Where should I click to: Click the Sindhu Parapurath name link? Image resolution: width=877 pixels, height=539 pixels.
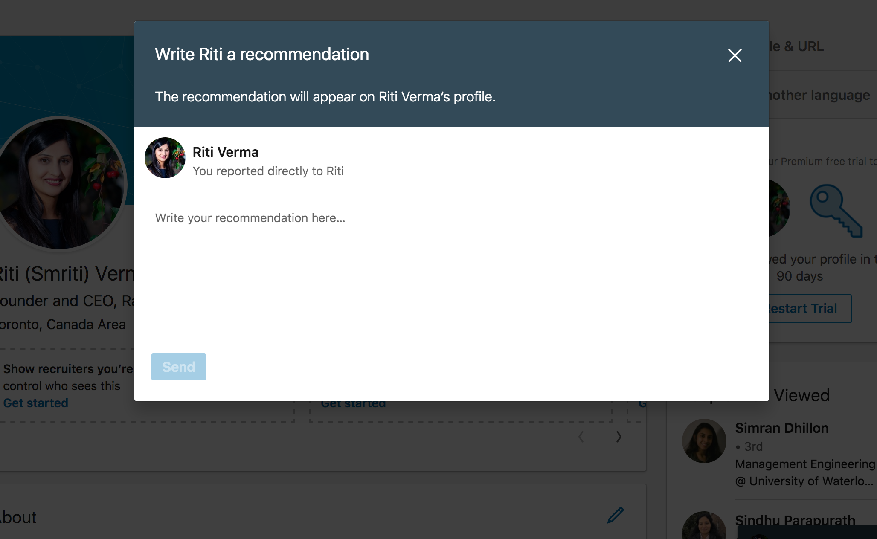pyautogui.click(x=795, y=520)
